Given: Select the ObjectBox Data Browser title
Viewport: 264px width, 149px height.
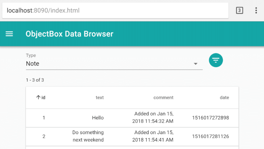Looking at the screenshot, I should [69, 34].
